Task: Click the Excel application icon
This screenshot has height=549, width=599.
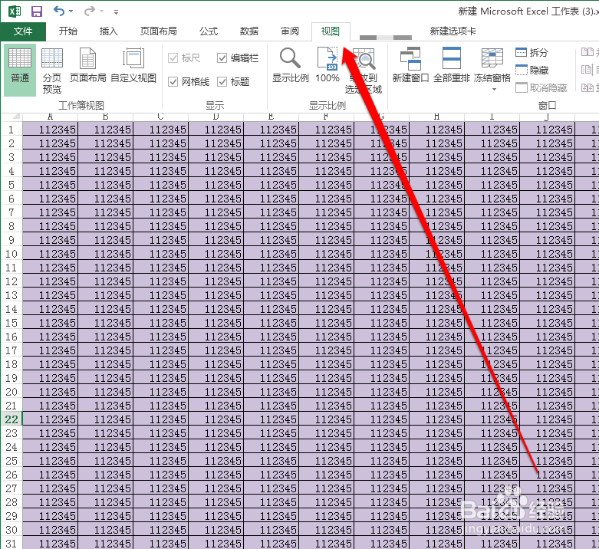Action: tap(15, 12)
